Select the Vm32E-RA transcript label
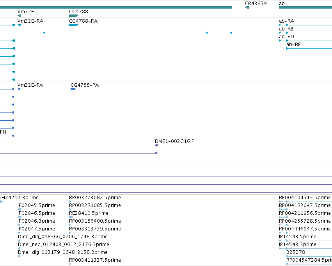 [x=30, y=21]
